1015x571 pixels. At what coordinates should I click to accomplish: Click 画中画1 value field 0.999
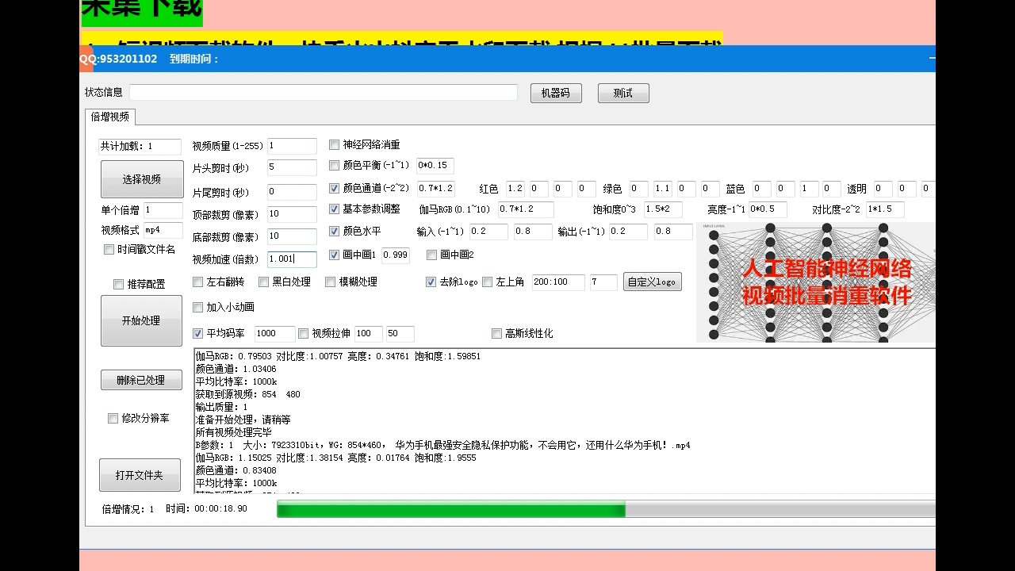point(396,255)
